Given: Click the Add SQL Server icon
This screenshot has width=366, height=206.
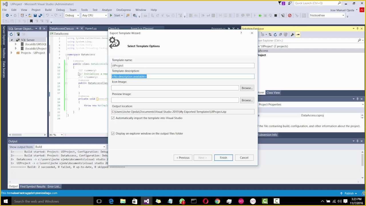Looking at the screenshot, I should coord(18,34).
